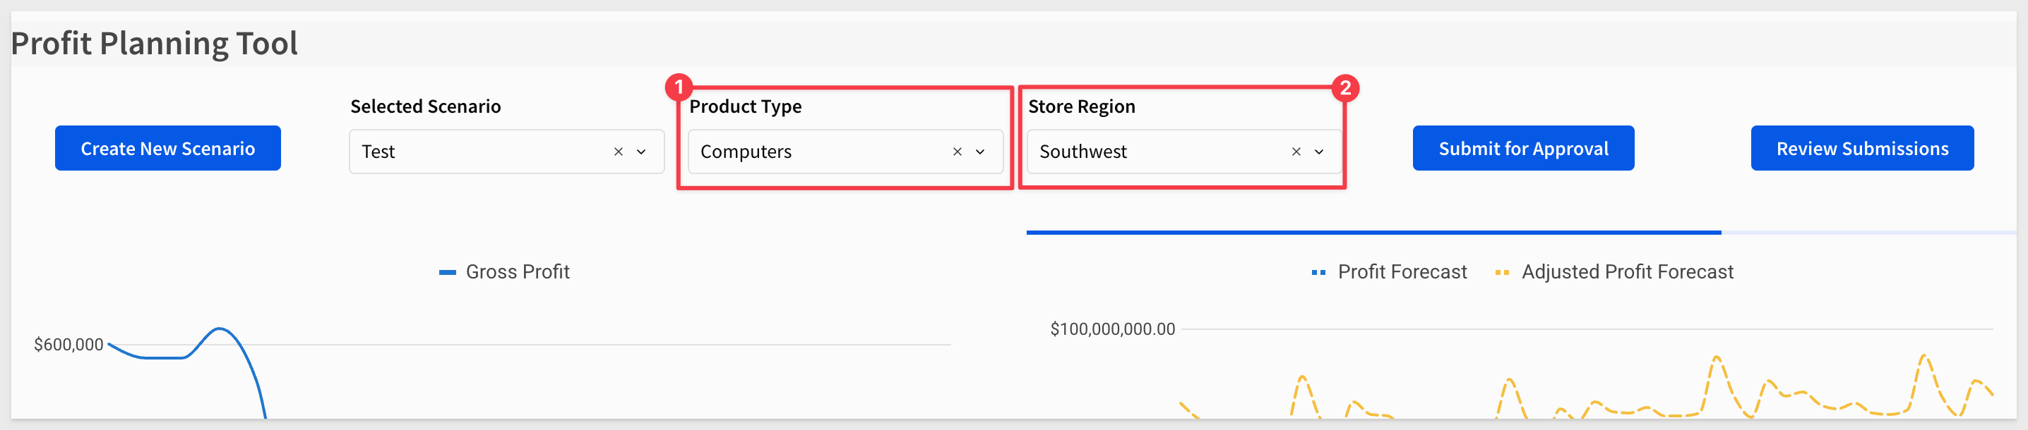Screen dimensions: 2028x430
Task: Click the Profit Forecast legend dotted marker
Action: pyautogui.click(x=1318, y=272)
